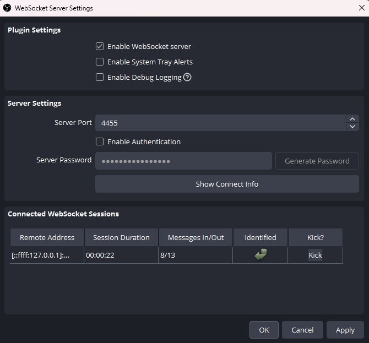Click Session Duration column header
The height and width of the screenshot is (343, 369).
pyautogui.click(x=121, y=237)
